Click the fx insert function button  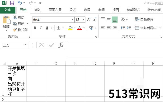(61, 45)
